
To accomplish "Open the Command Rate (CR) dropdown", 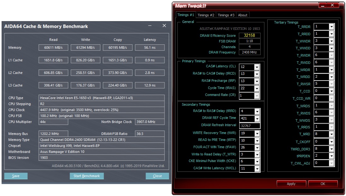I will click(x=257, y=95).
